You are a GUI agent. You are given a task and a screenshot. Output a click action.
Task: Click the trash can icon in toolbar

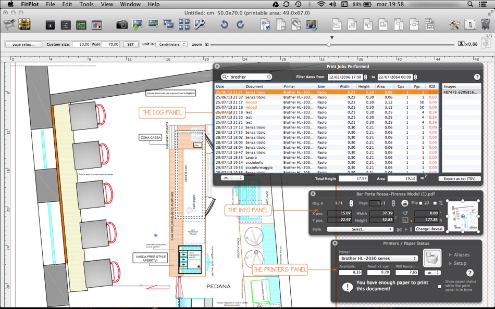click(x=485, y=24)
